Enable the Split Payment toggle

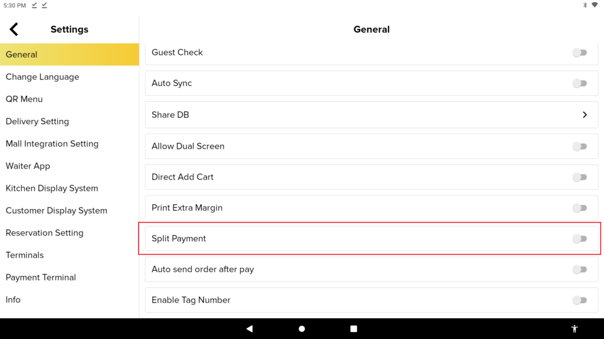[580, 238]
